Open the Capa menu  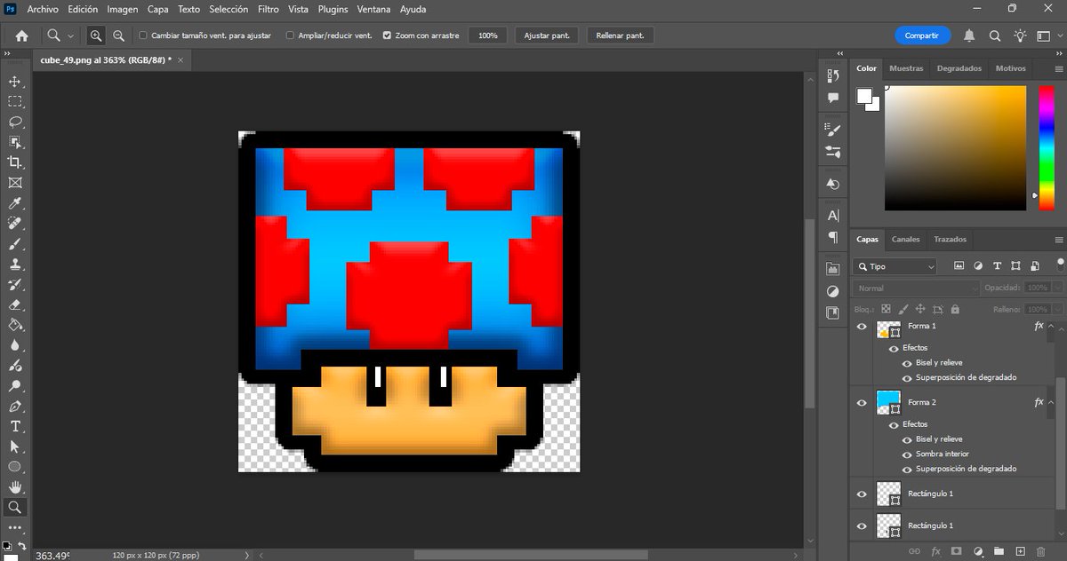158,9
